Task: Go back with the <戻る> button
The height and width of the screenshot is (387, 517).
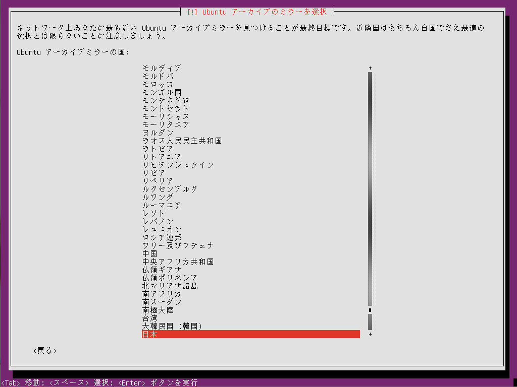Action: coord(45,351)
